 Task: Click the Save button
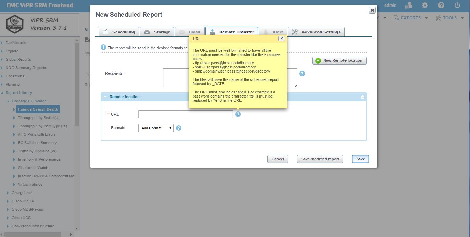(x=361, y=159)
